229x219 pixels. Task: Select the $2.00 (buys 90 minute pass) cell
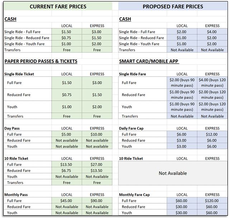click(182, 83)
